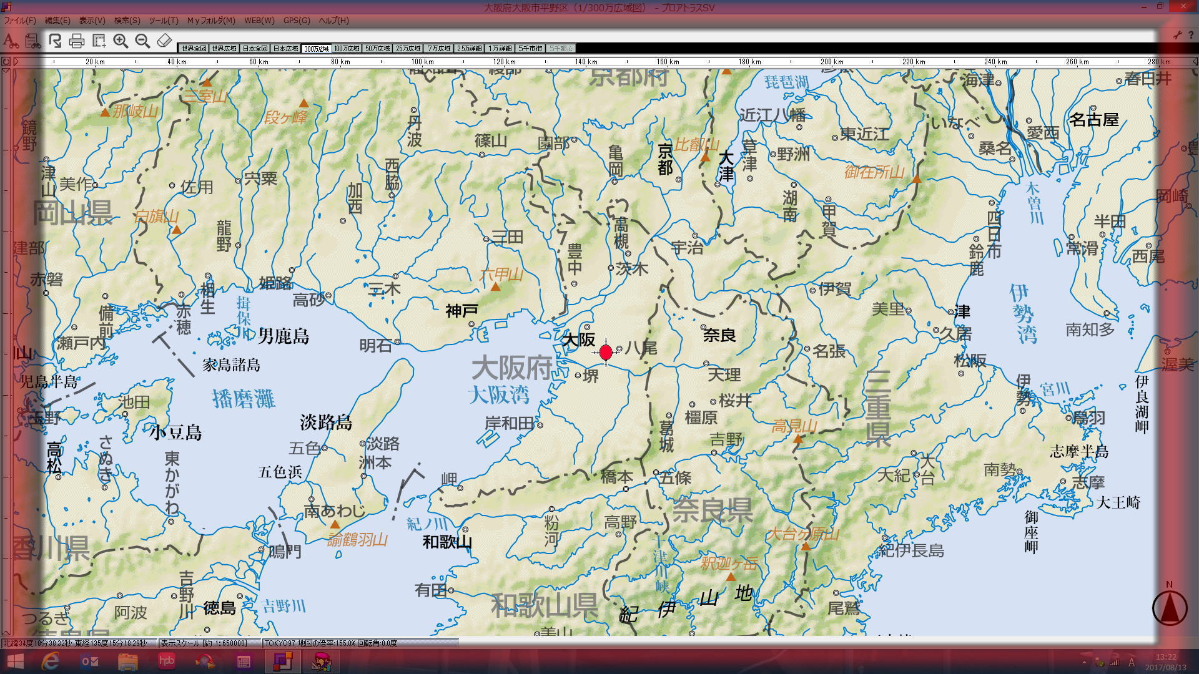Select the 世界全図 scale button
This screenshot has height=674, width=1199.
coord(194,49)
